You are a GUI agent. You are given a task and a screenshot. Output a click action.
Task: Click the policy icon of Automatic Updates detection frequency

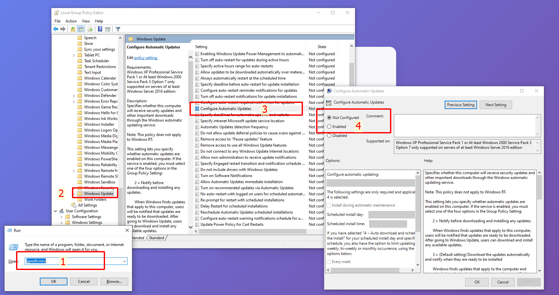197,127
